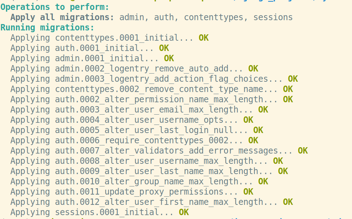The height and width of the screenshot is (219, 352).
Task: Click the 'Operations to perform:' heading
Action: (55, 7)
